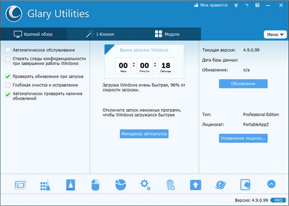Open the Меню dropdown
The height and width of the screenshot is (206, 289).
click(274, 35)
